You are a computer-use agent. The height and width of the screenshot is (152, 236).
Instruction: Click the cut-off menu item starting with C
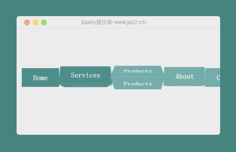pyautogui.click(x=212, y=78)
